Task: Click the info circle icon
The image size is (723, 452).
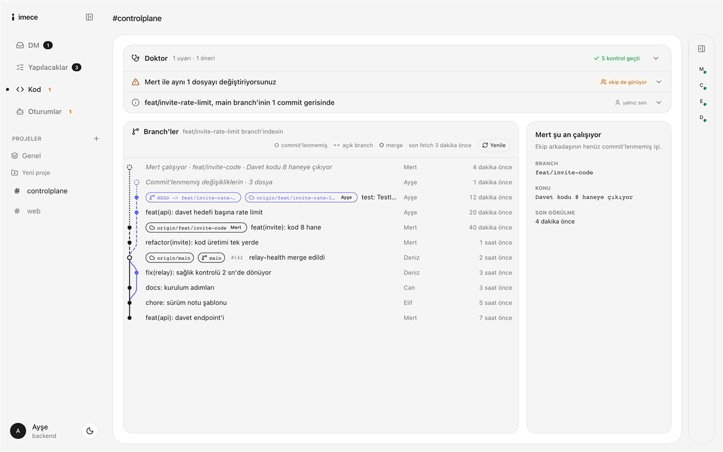Action: click(x=136, y=103)
